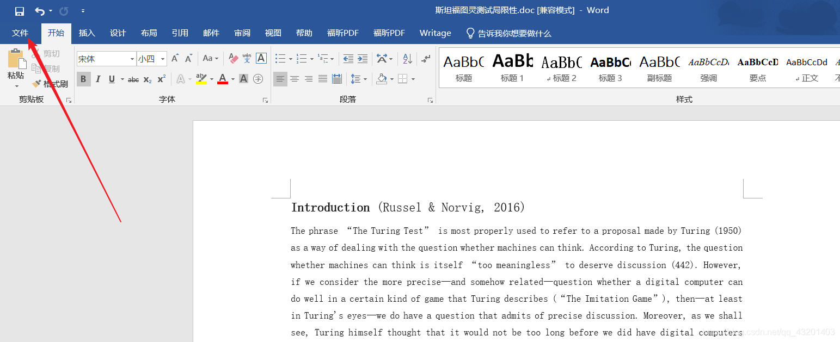Image resolution: width=840 pixels, height=342 pixels.
Task: Expand the font color dropdown arrow
Action: 233,79
